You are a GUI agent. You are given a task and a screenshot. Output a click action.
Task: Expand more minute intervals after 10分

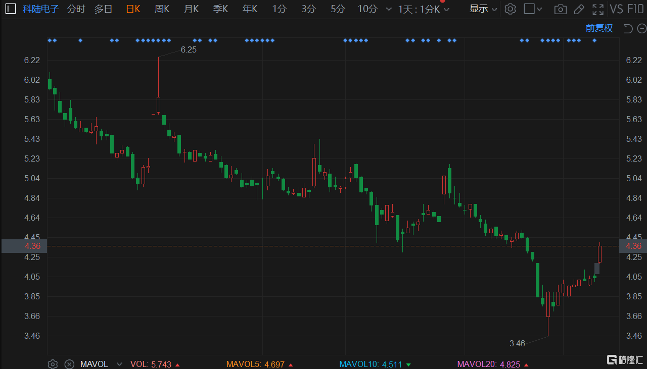click(x=388, y=9)
